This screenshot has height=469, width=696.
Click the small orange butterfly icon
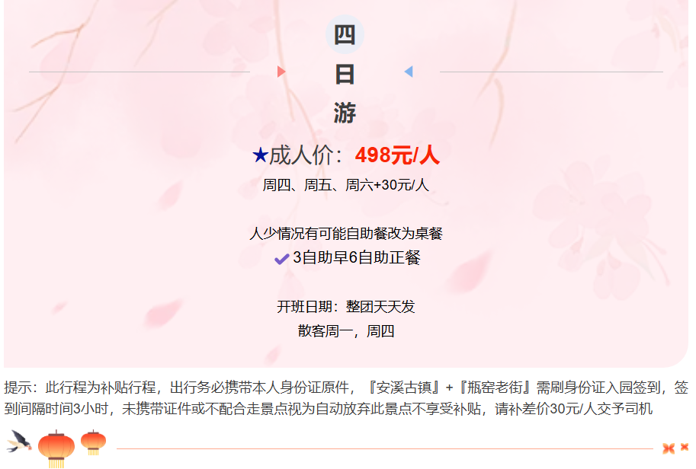pos(685,447)
